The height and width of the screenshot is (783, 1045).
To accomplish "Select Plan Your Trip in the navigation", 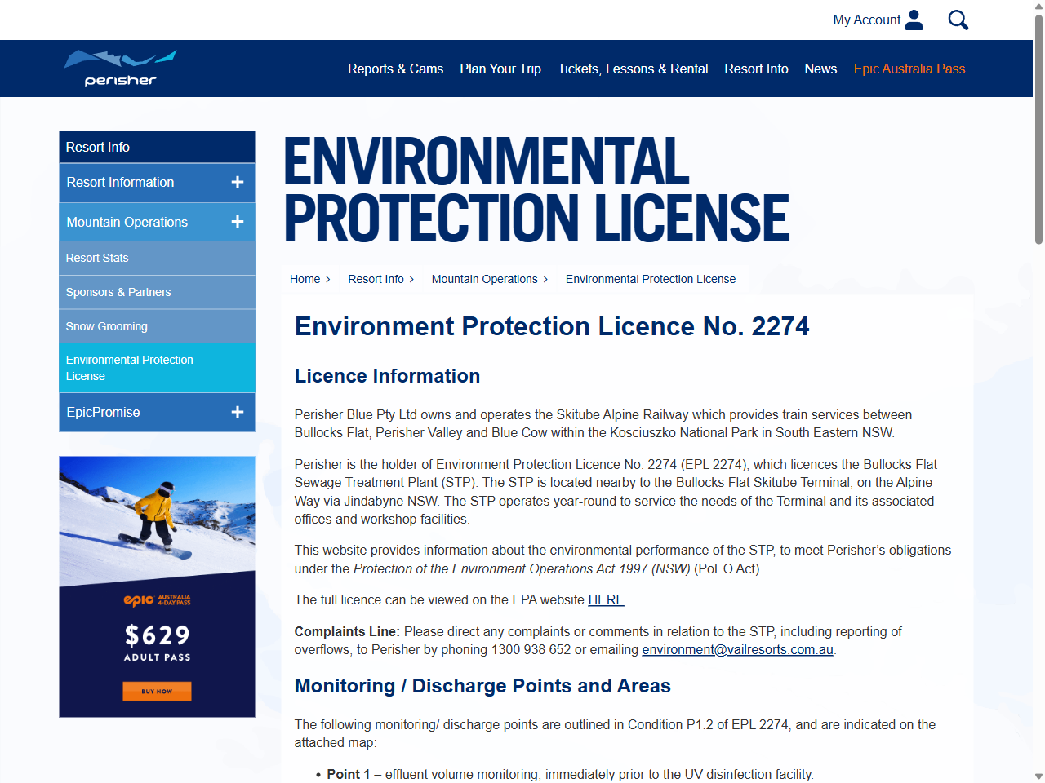I will point(500,69).
